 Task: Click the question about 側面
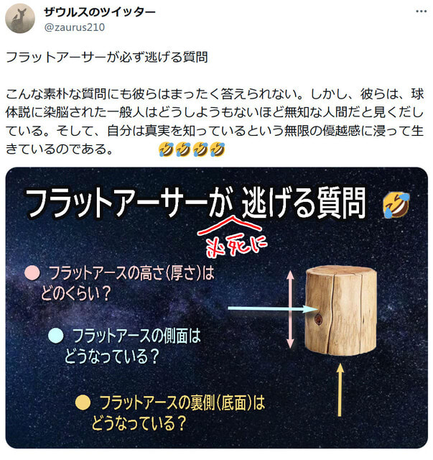click(133, 346)
